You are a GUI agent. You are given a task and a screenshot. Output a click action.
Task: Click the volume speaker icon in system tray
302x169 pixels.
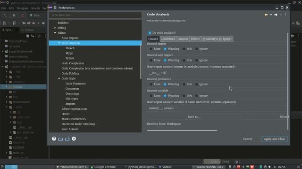tap(269, 167)
